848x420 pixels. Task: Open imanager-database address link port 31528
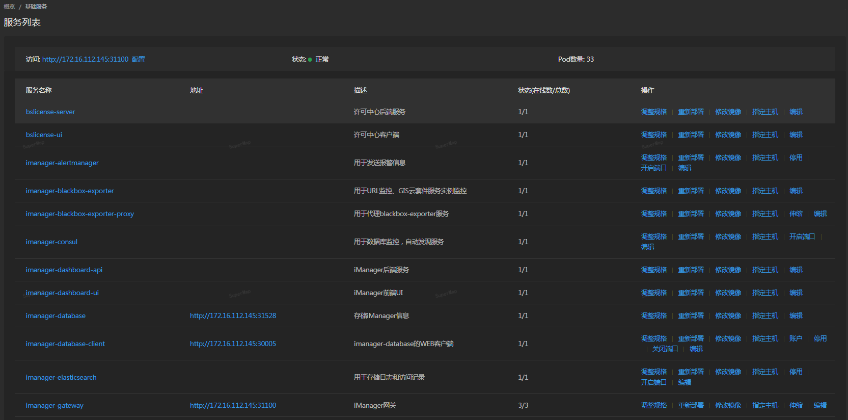click(233, 316)
